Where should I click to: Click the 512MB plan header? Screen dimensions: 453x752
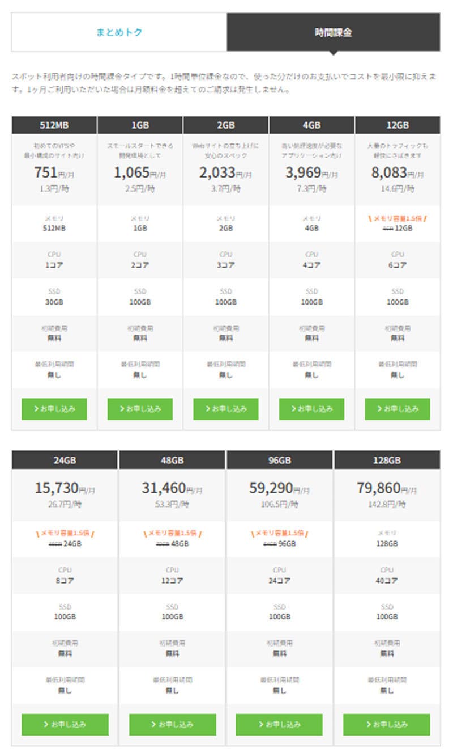click(54, 125)
